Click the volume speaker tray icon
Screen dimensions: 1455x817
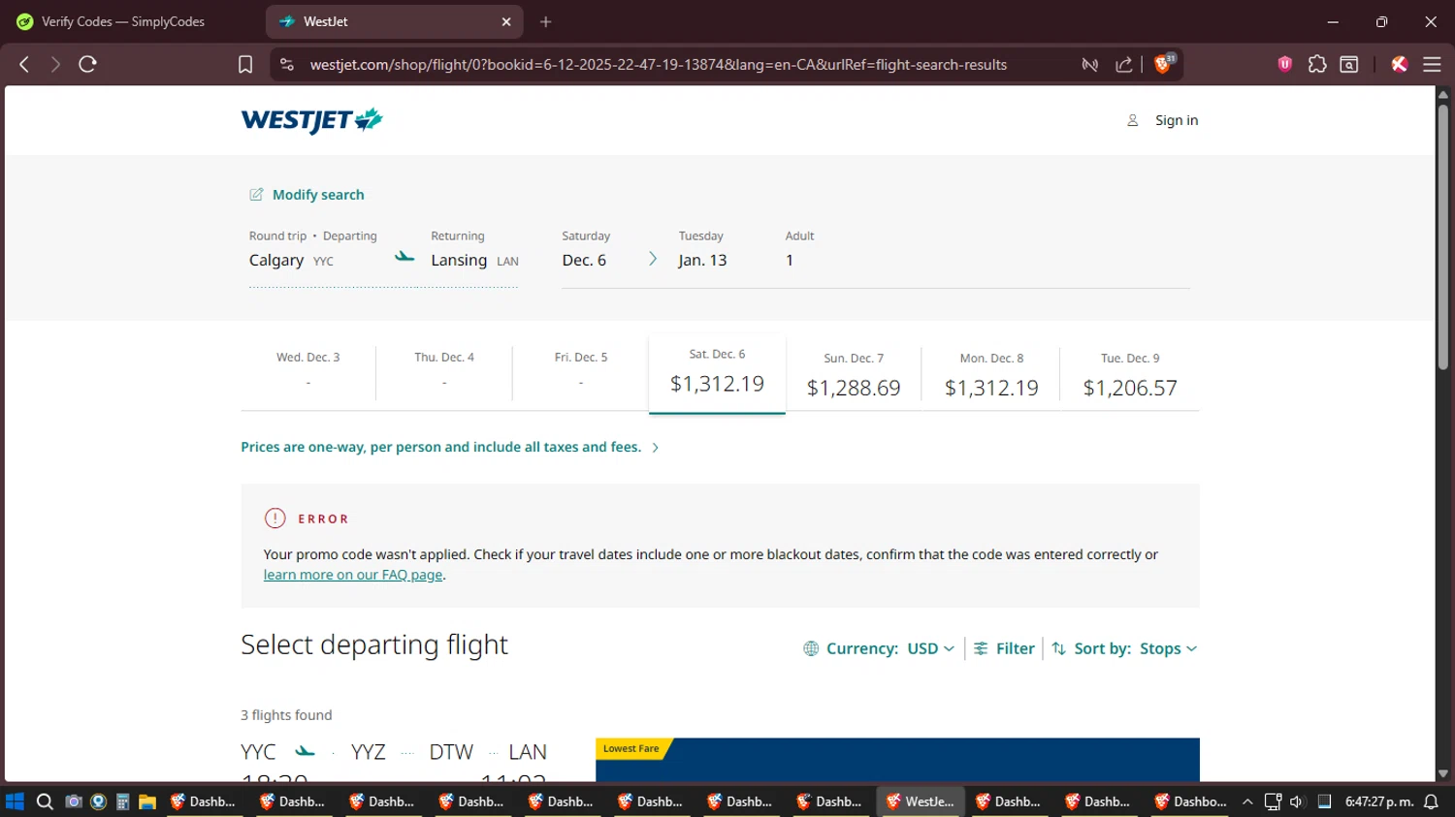point(1297,801)
